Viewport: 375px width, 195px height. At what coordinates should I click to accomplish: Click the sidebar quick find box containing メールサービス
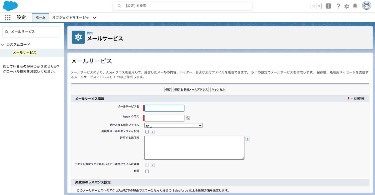pos(31,32)
